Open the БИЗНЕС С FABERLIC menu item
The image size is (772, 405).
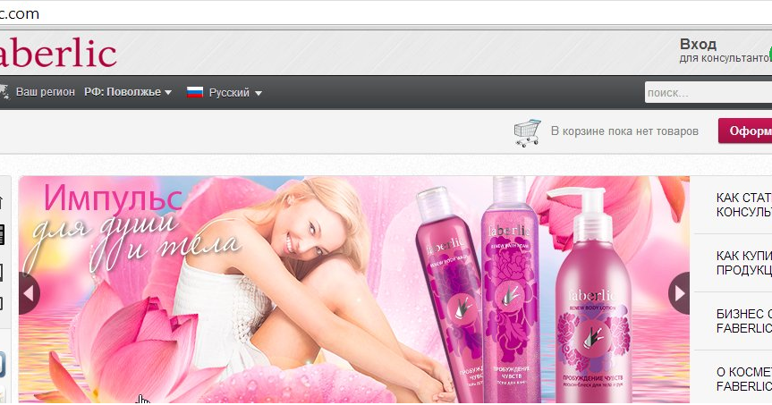tap(744, 321)
